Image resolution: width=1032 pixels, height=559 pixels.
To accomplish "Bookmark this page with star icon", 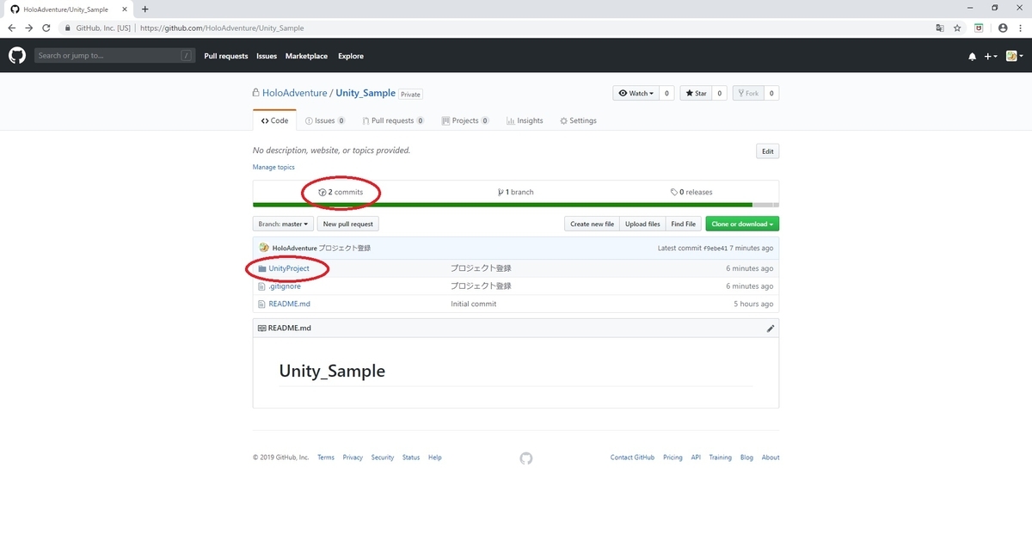I will click(957, 28).
